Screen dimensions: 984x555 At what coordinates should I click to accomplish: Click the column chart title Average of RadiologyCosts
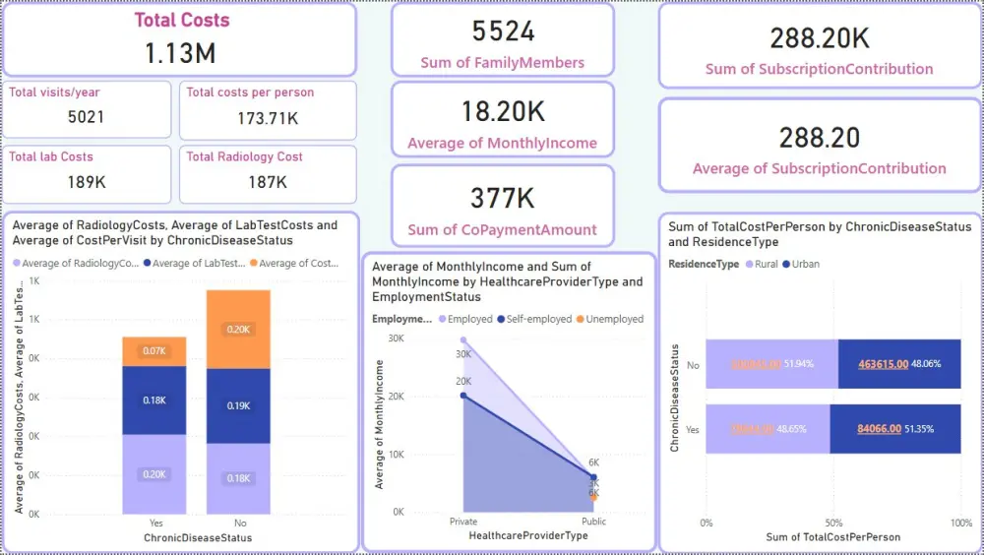coord(175,233)
